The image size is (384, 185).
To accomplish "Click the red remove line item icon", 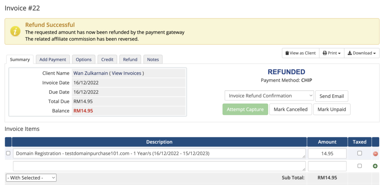I will tap(375, 154).
